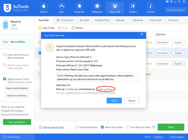Click the V2.36 version label
This screenshot has width=188, height=140.
[x=147, y=137]
